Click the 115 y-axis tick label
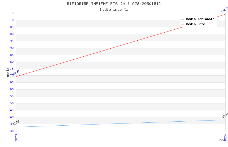The height and width of the screenshot is (147, 228). pyautogui.click(x=11, y=13)
